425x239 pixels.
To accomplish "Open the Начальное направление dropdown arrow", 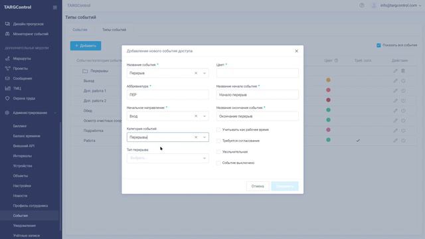I will pos(205,116).
